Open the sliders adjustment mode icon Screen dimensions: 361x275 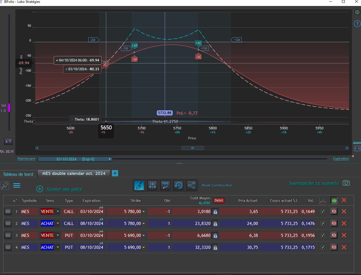(152, 186)
